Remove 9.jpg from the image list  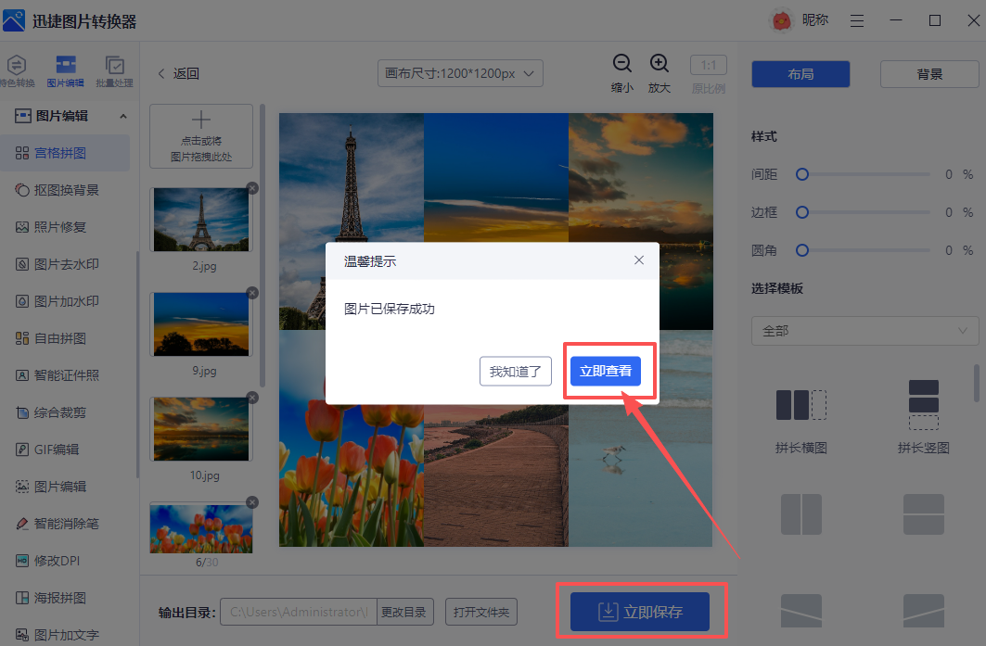pyautogui.click(x=251, y=293)
